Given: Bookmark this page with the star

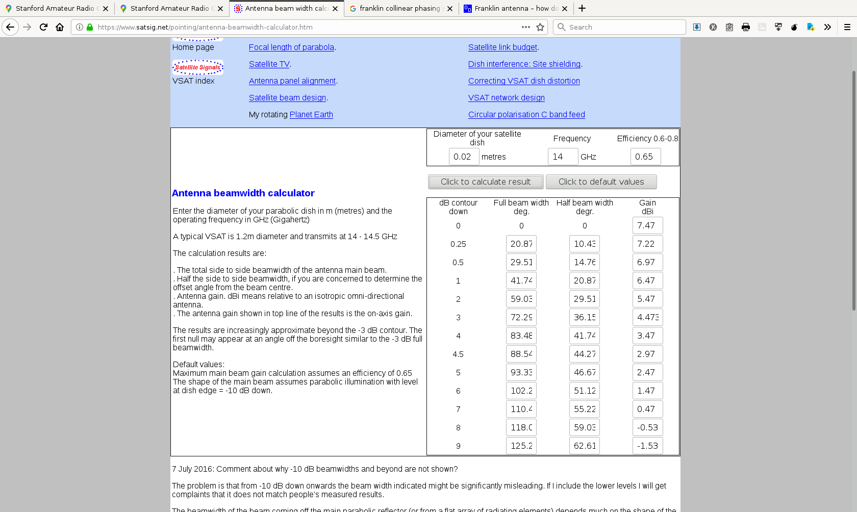Looking at the screenshot, I should tap(541, 27).
